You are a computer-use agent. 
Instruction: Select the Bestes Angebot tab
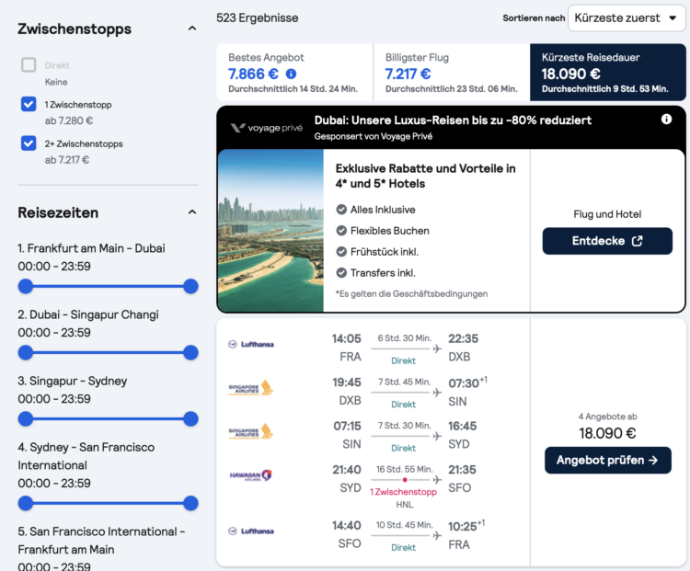pyautogui.click(x=294, y=72)
